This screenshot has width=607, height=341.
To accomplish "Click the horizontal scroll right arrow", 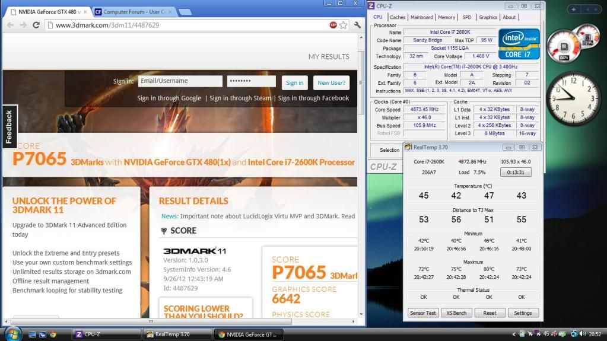I will coord(353,321).
